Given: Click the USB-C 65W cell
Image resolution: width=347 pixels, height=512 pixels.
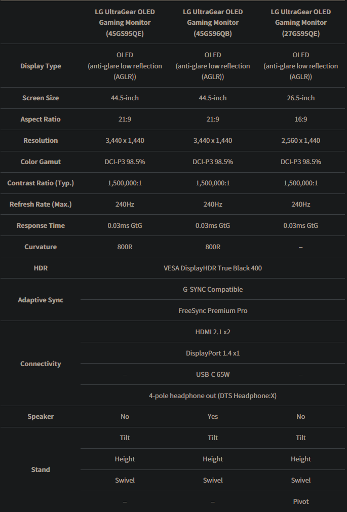Looking at the screenshot, I should pos(213,374).
